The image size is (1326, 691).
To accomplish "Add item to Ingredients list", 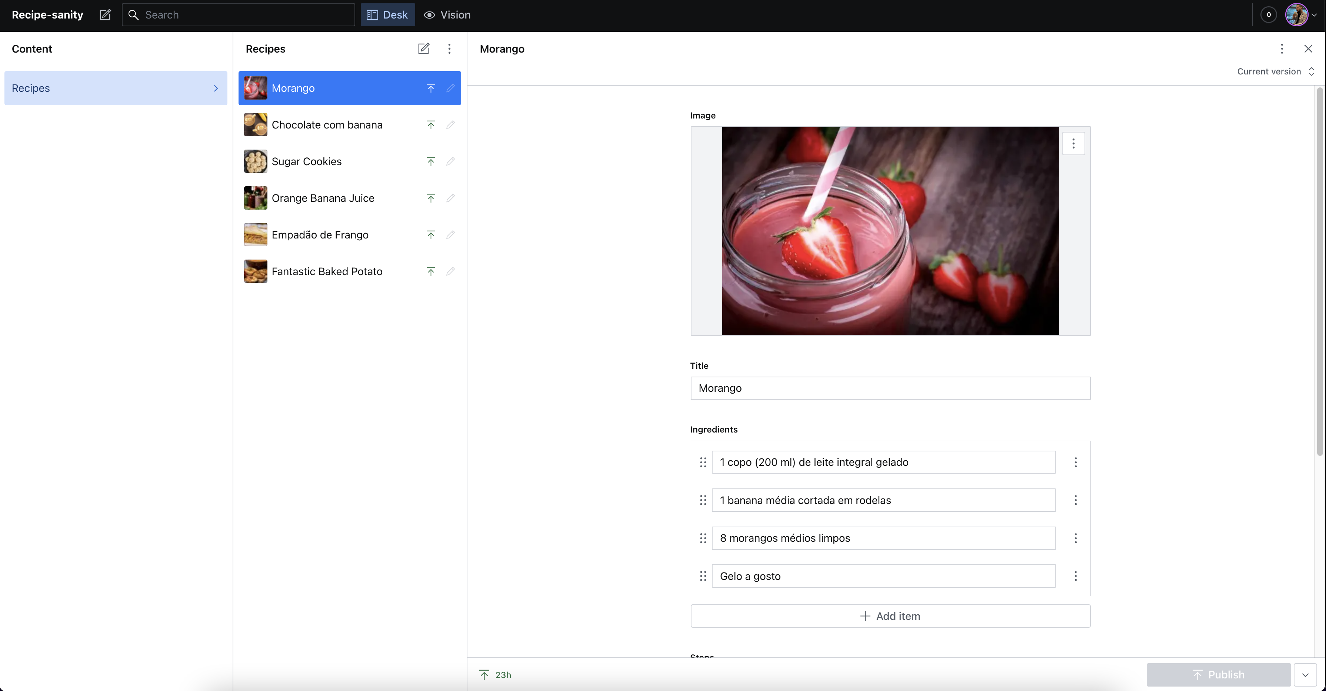I will click(x=890, y=616).
